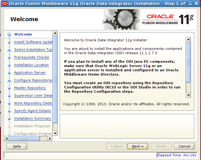Screen dimensions: 201x160
Task: Click the Configuration Progress step label
Action: tap(33, 134)
